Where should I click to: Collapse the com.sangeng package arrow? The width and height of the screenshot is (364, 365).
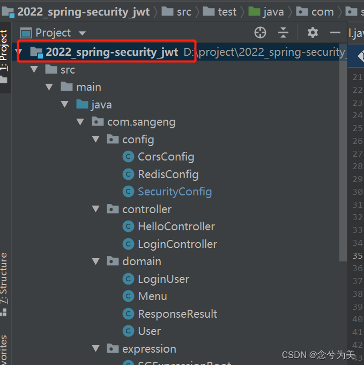tap(80, 122)
